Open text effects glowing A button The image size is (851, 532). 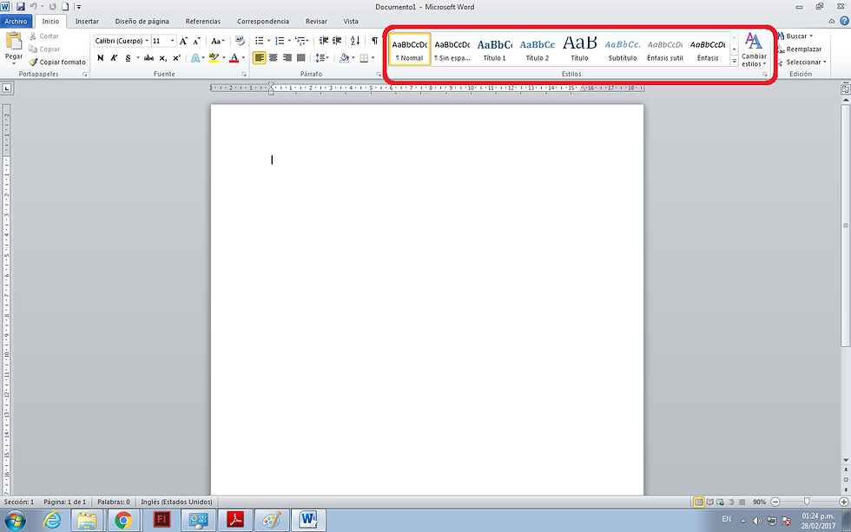[x=195, y=58]
